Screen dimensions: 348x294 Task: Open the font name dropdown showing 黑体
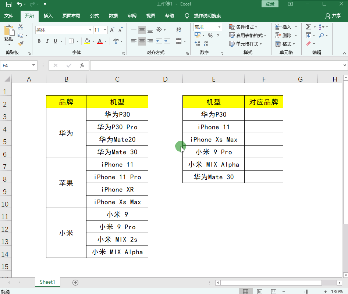click(x=90, y=30)
